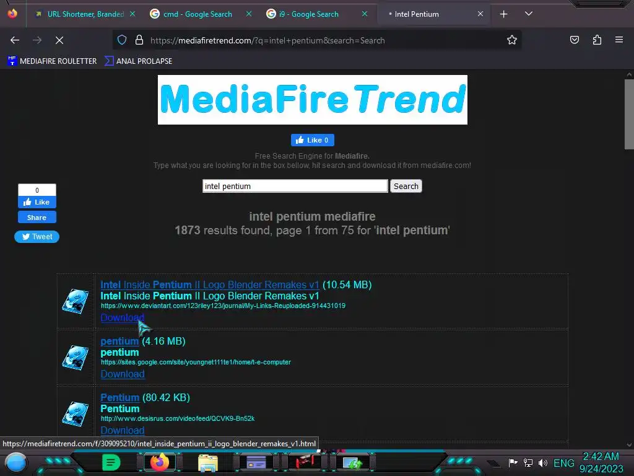Open the pentium (4.16 MB) title link

coord(119,342)
